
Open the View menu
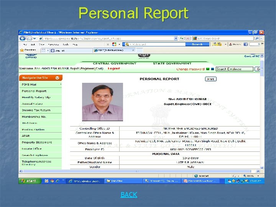tap(41, 44)
